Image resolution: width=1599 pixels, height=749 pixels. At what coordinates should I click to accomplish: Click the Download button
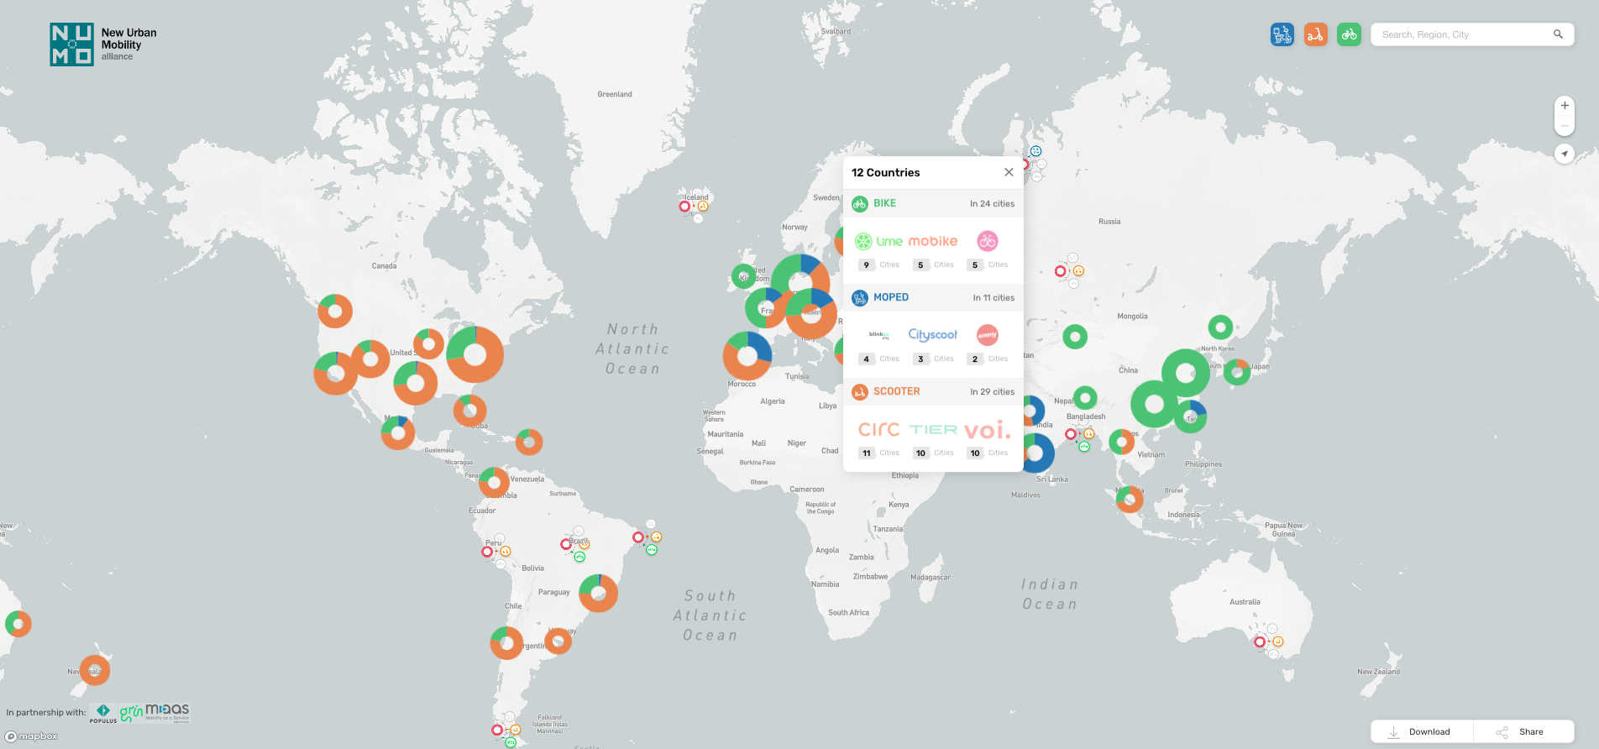pyautogui.click(x=1421, y=731)
